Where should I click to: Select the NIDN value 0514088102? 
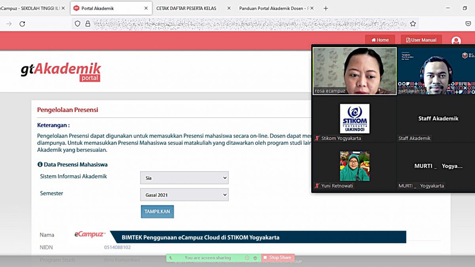coord(117,247)
